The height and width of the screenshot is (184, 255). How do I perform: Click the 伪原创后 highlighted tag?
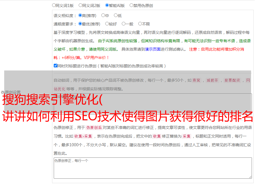94,128
